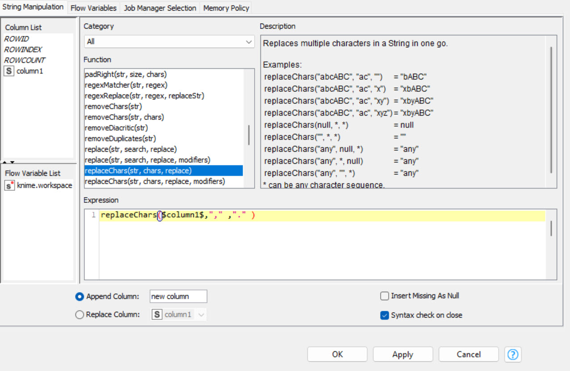Switch to Job Manager Selection tab
Viewport: 570px width, 371px height.
[x=159, y=8]
